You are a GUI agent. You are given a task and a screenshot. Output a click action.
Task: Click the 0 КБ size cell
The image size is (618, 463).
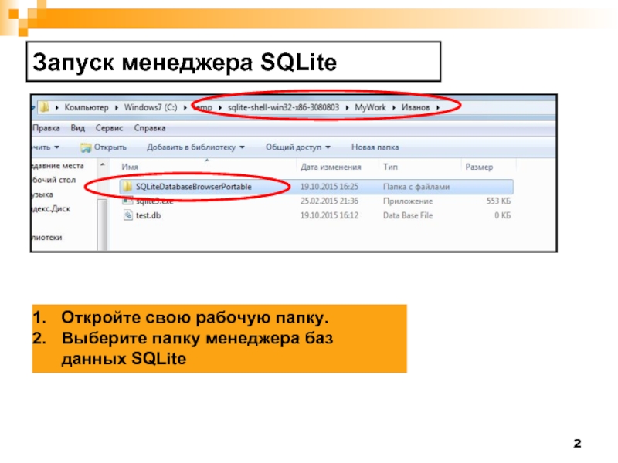coord(503,215)
